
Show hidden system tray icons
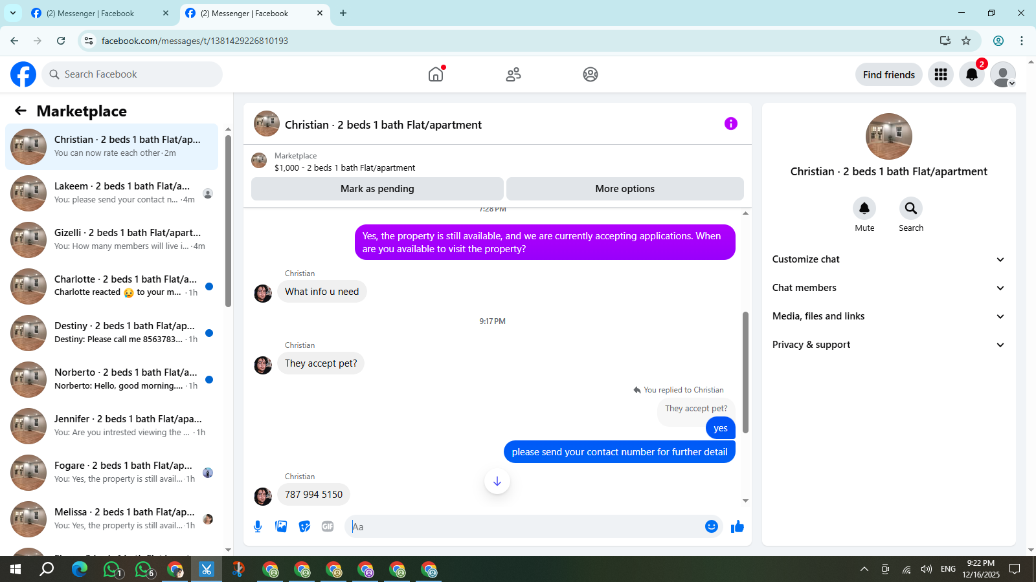tap(864, 569)
